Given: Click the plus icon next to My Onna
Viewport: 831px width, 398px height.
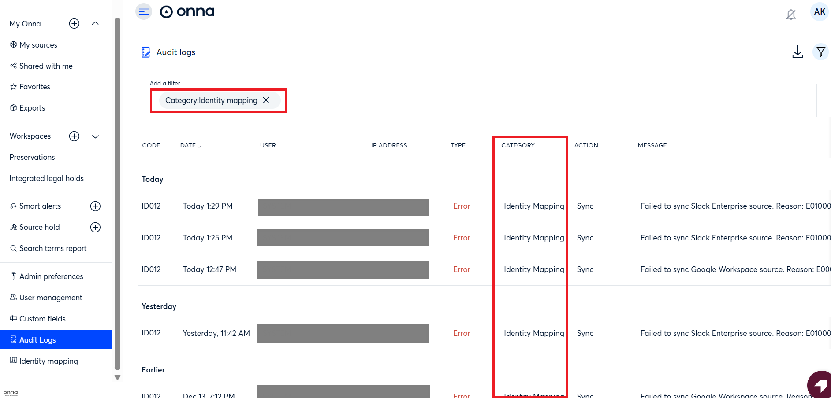Looking at the screenshot, I should (74, 24).
